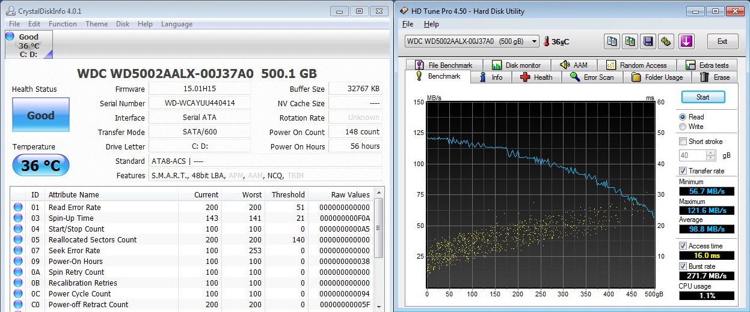Click the thermometer temperature icon
The image size is (750, 312).
[x=546, y=41]
